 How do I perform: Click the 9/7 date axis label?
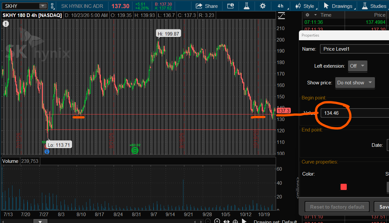(154, 214)
